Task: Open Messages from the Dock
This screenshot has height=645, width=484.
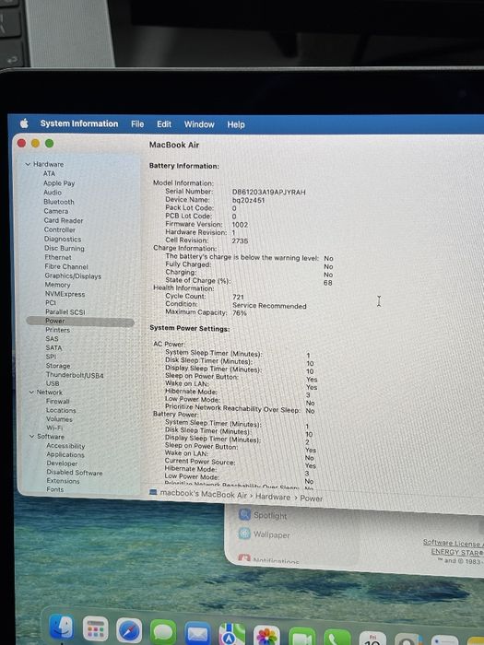Action: (163, 632)
